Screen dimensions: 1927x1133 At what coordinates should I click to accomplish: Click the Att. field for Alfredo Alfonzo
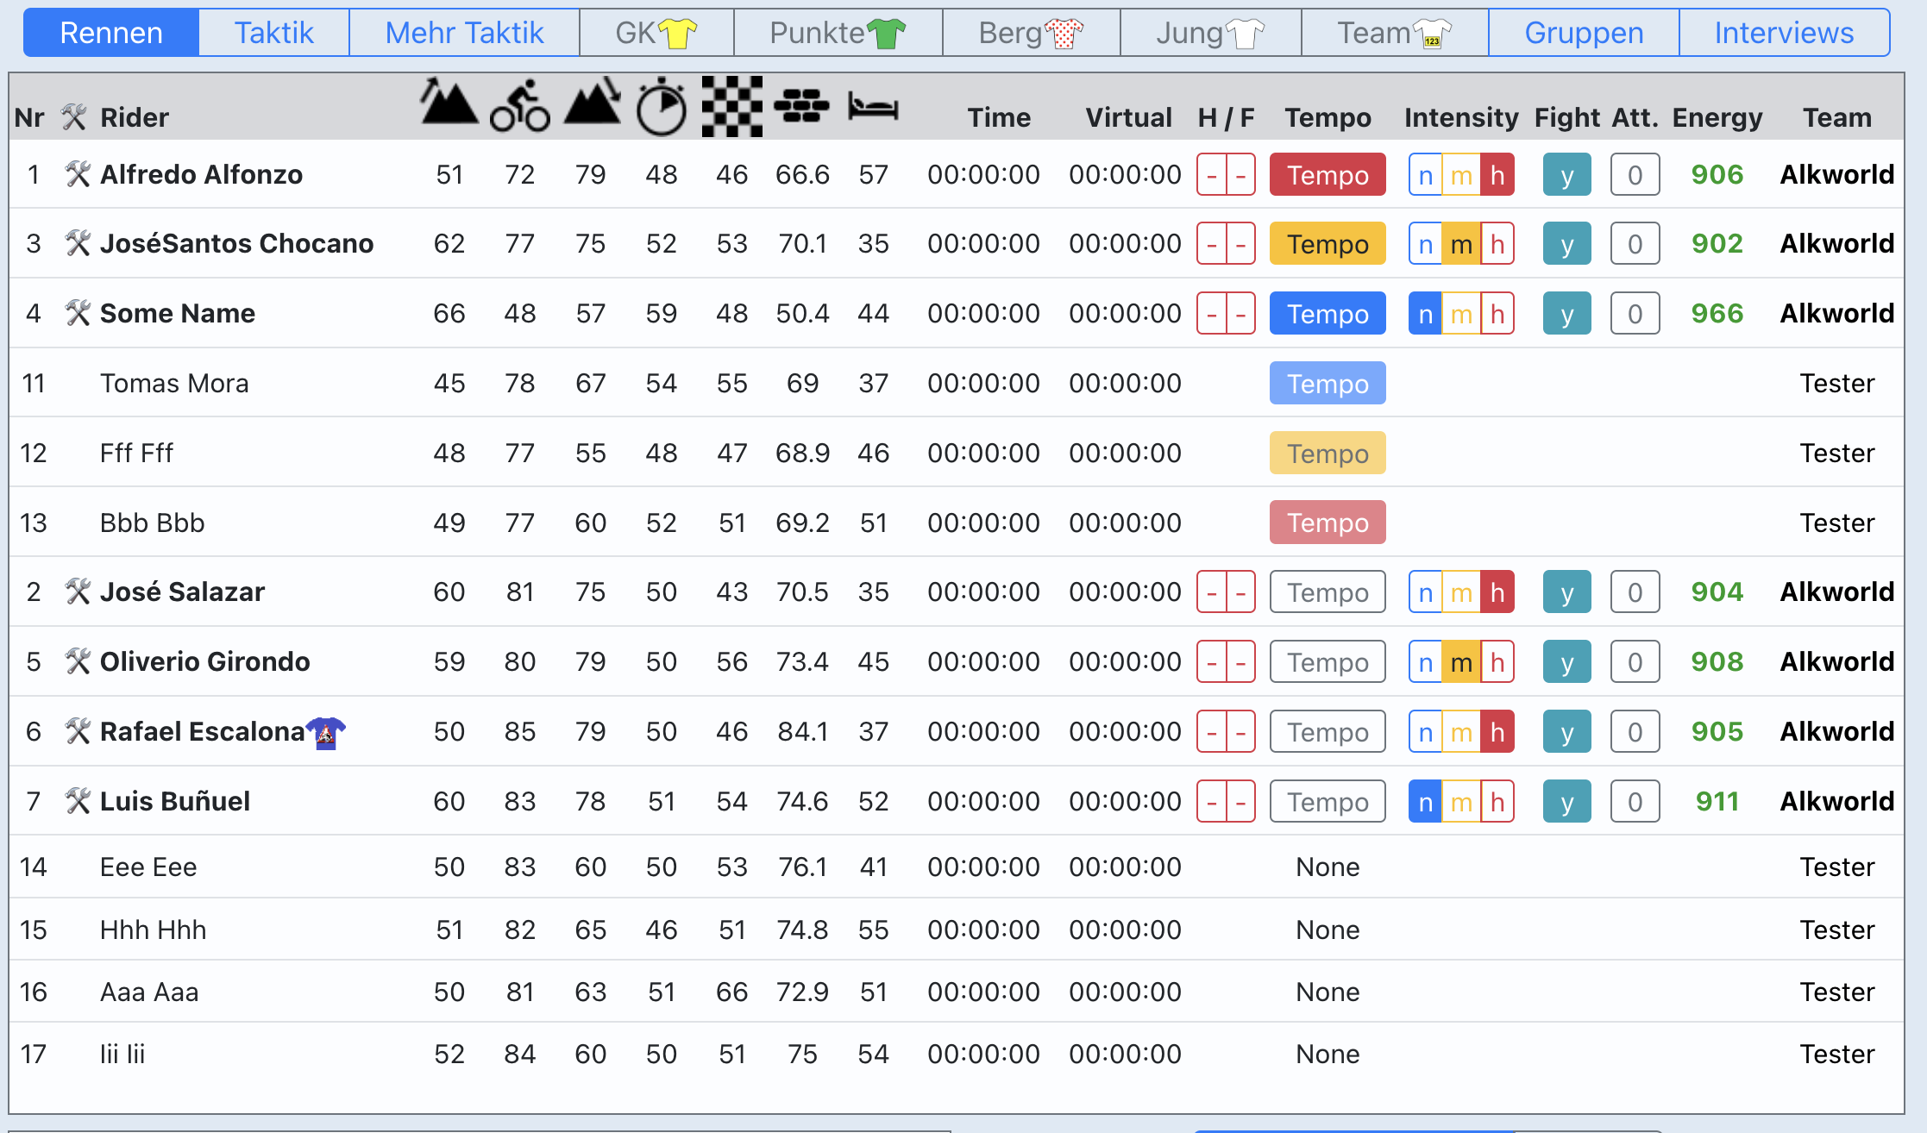pos(1635,175)
